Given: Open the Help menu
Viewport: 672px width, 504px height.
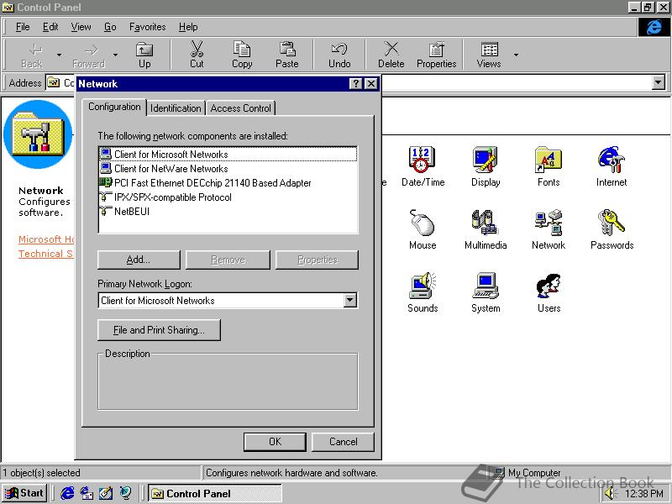Looking at the screenshot, I should coord(188,27).
